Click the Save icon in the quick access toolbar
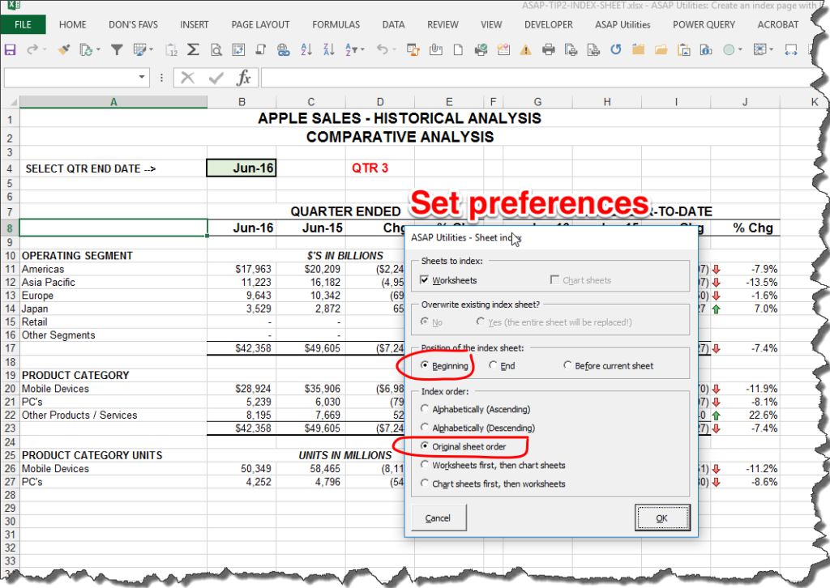 point(10,49)
